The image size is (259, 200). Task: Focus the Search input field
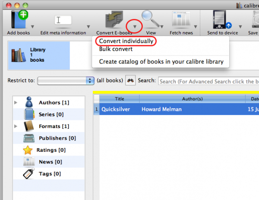208,81
